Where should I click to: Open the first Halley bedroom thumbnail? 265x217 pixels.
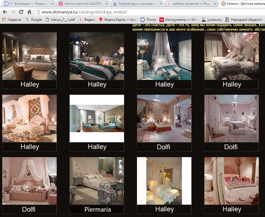(x=29, y=56)
